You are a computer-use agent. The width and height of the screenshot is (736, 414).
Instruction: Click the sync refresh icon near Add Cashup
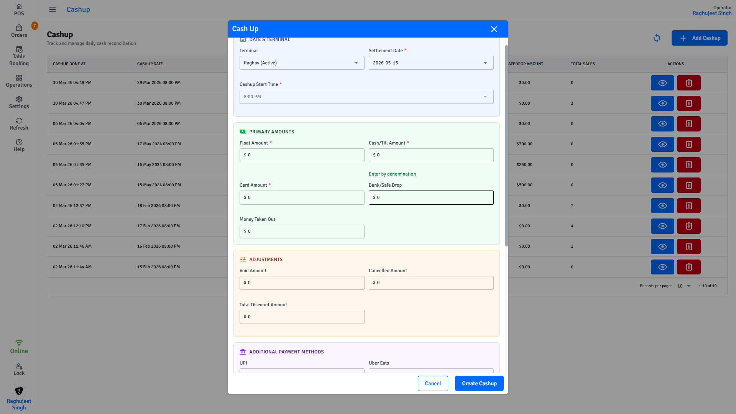(657, 38)
